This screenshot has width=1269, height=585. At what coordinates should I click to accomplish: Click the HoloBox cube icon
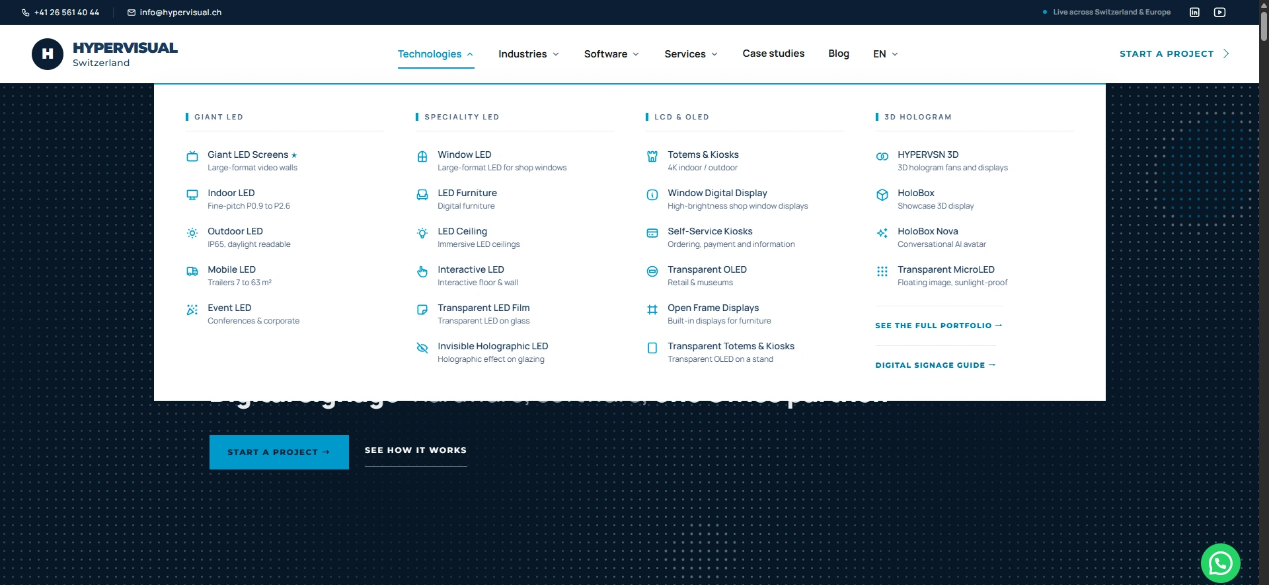882,195
